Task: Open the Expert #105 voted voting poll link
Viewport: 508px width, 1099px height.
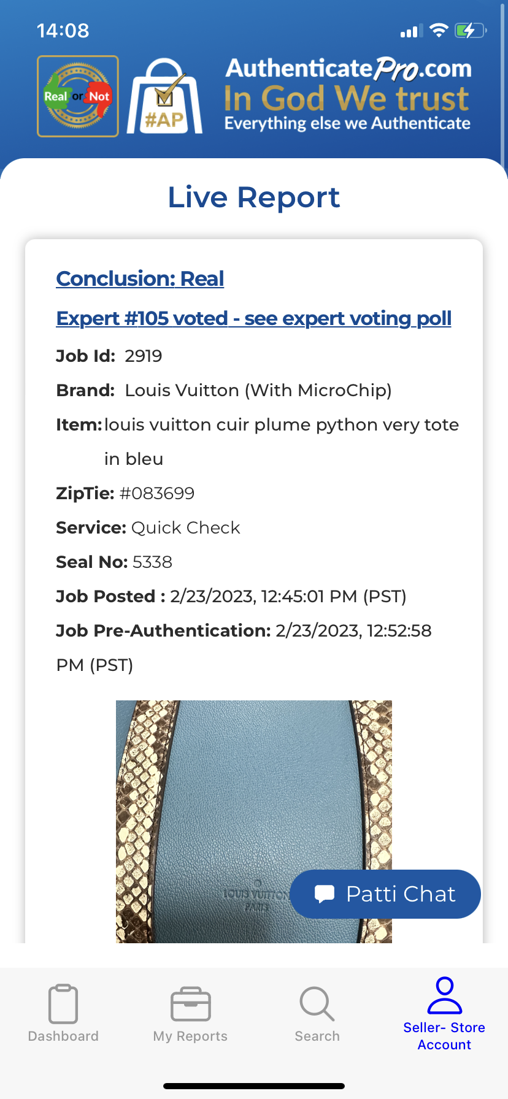Action: click(253, 318)
